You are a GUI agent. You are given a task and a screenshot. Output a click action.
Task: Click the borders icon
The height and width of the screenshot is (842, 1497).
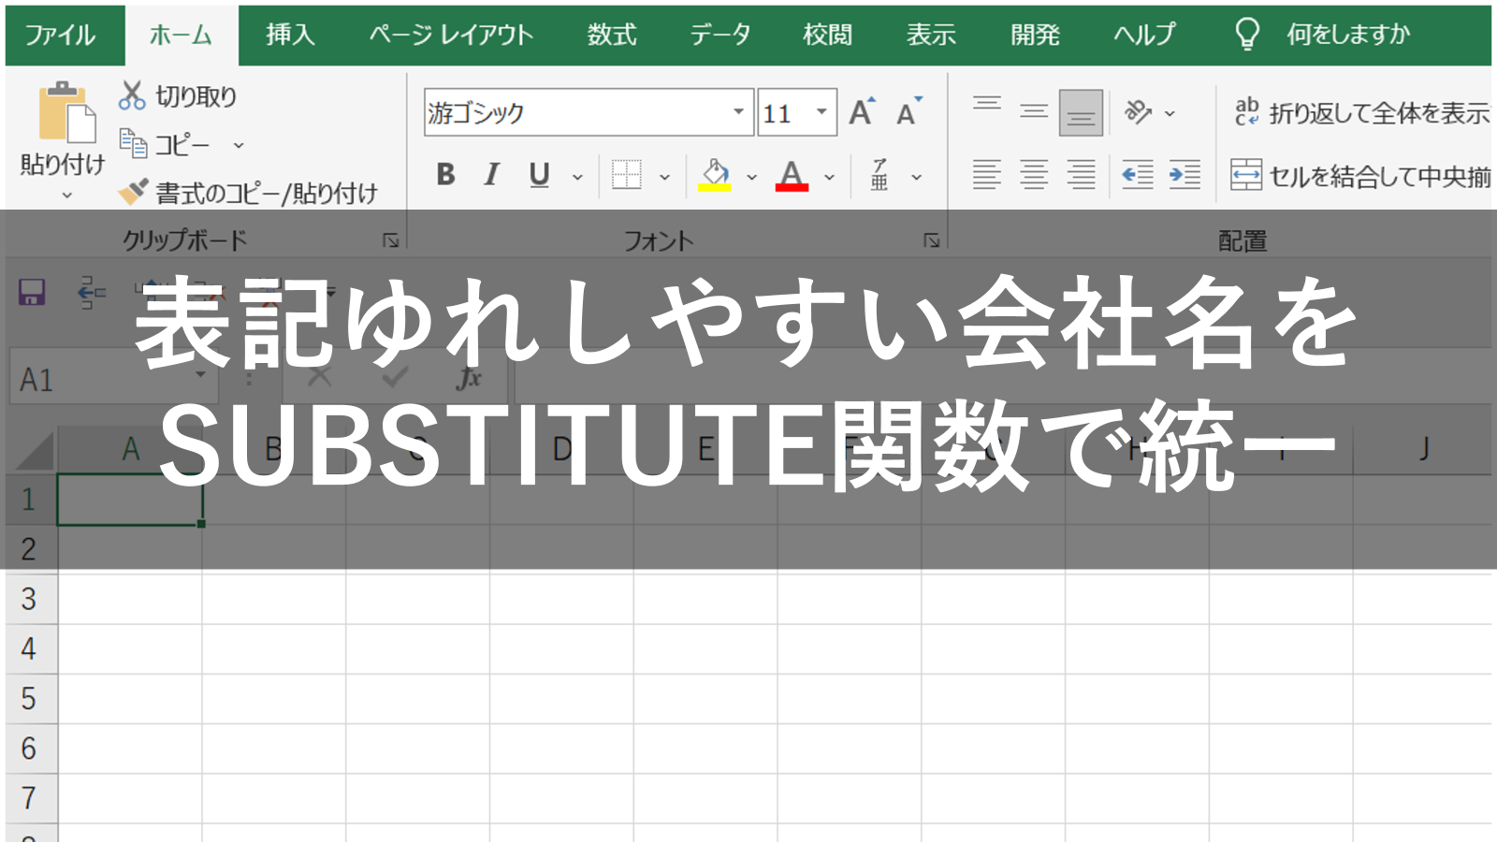pos(626,175)
